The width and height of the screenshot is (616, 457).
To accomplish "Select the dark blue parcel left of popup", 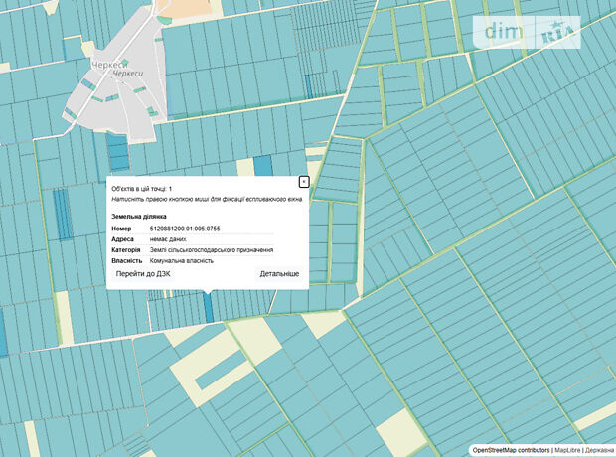I will 62,213.
